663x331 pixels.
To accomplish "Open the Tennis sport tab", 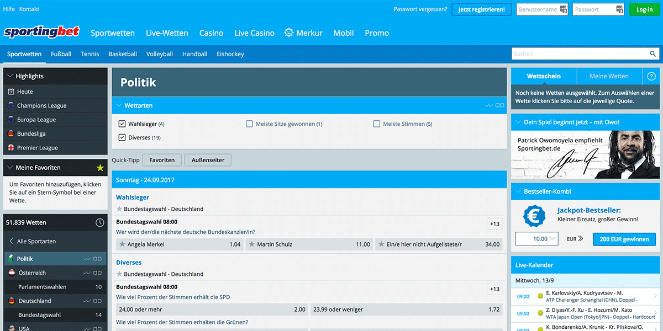I will pyautogui.click(x=90, y=54).
